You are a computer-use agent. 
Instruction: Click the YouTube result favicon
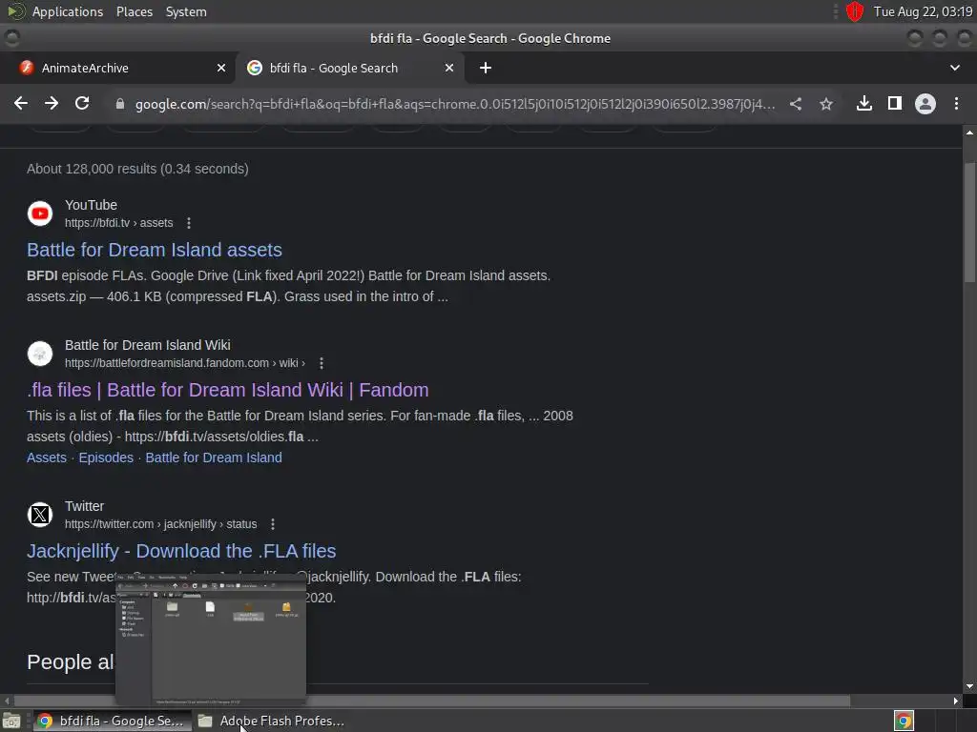coord(40,213)
